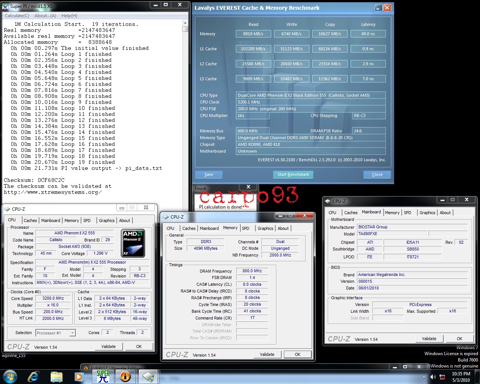Open Windows Explorer folder icon in taskbar
The height and width of the screenshot is (384, 480).
[x=56, y=376]
